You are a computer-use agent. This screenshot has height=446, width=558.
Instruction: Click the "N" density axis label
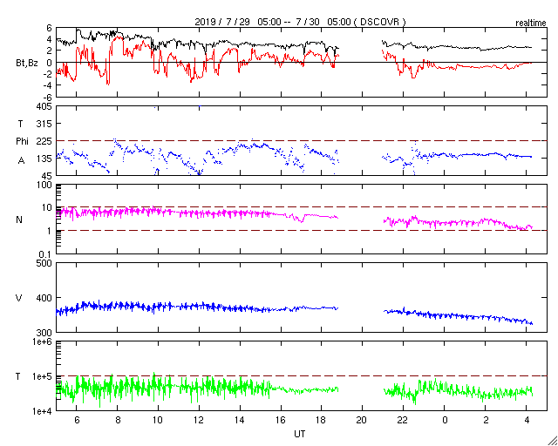coord(19,220)
